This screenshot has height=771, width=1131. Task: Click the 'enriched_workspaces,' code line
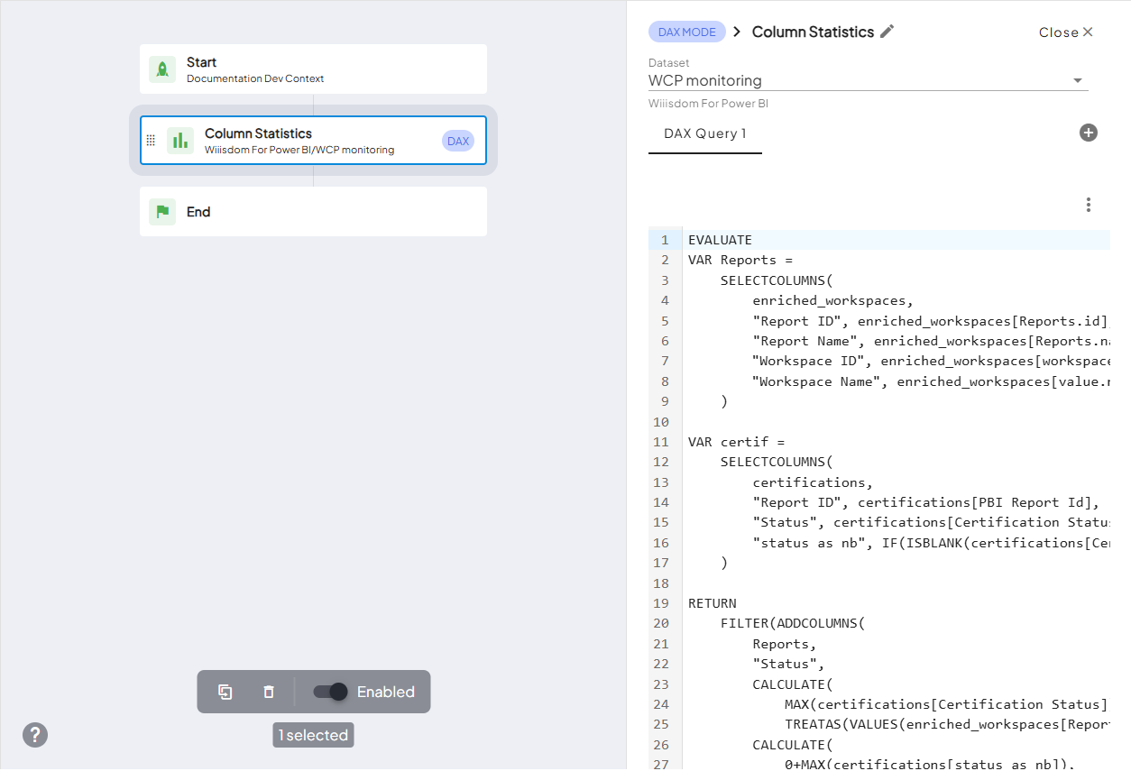[833, 300]
